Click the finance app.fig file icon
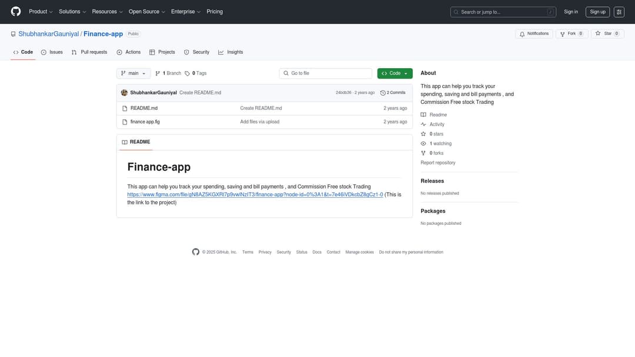The image size is (635, 357). tap(125, 122)
